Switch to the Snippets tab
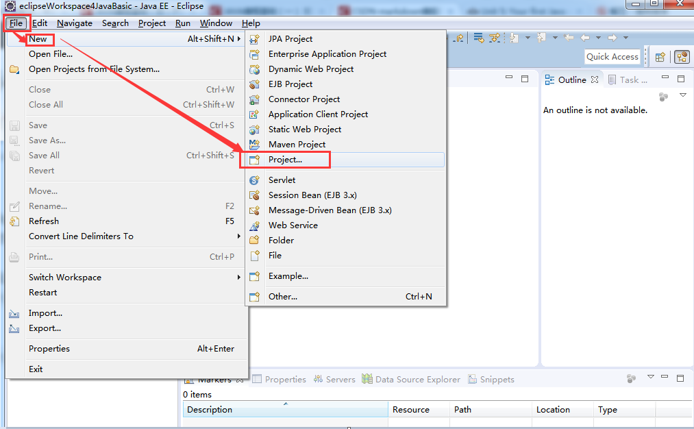694x429 pixels. pos(491,380)
